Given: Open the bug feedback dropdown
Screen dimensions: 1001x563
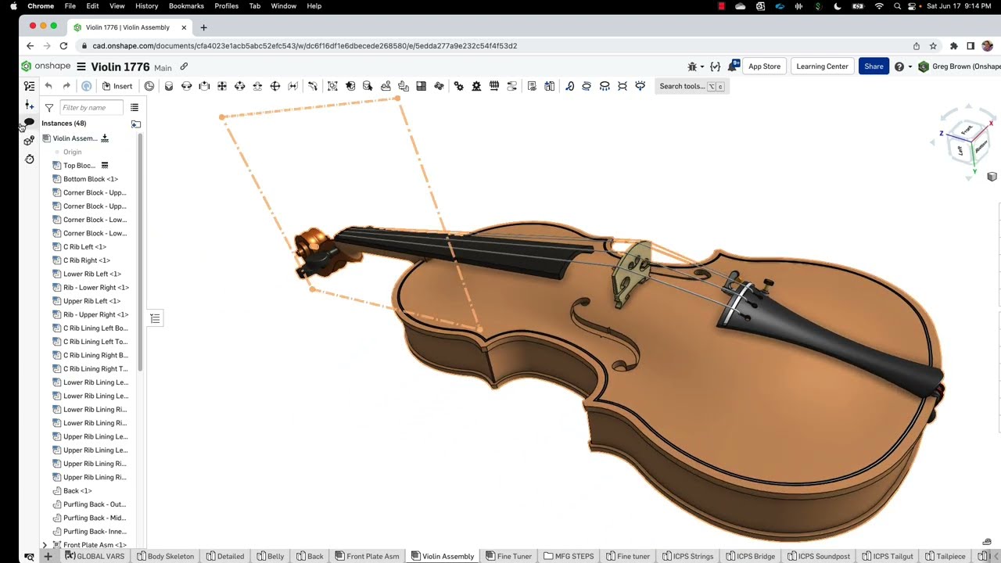Looking at the screenshot, I should (695, 66).
